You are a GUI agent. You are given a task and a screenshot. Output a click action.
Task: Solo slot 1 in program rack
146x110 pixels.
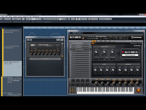tap(74, 45)
